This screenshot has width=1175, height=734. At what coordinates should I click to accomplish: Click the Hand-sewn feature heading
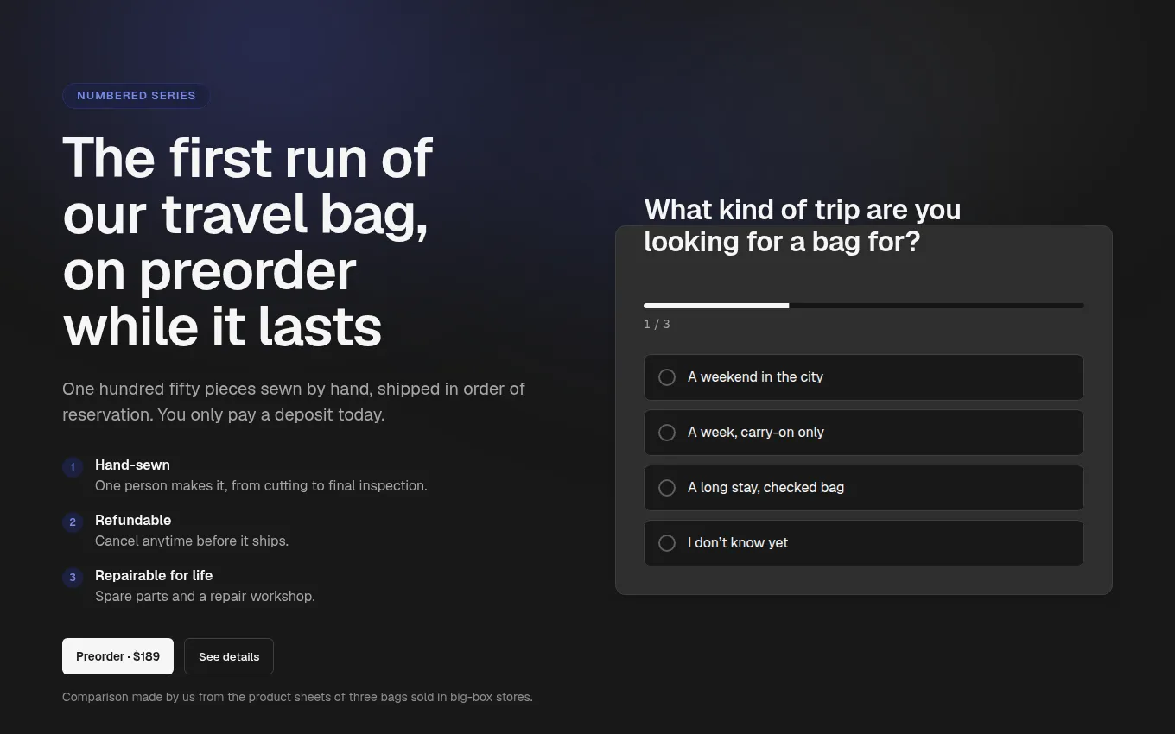coord(132,465)
